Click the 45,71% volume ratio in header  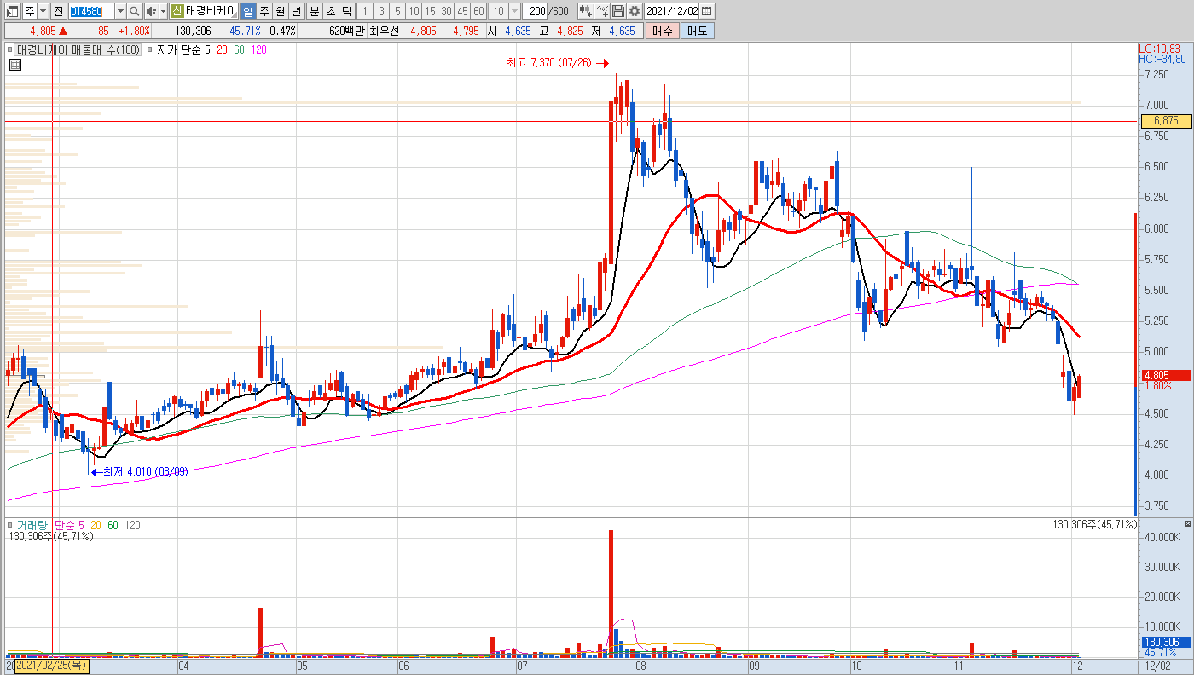(246, 31)
